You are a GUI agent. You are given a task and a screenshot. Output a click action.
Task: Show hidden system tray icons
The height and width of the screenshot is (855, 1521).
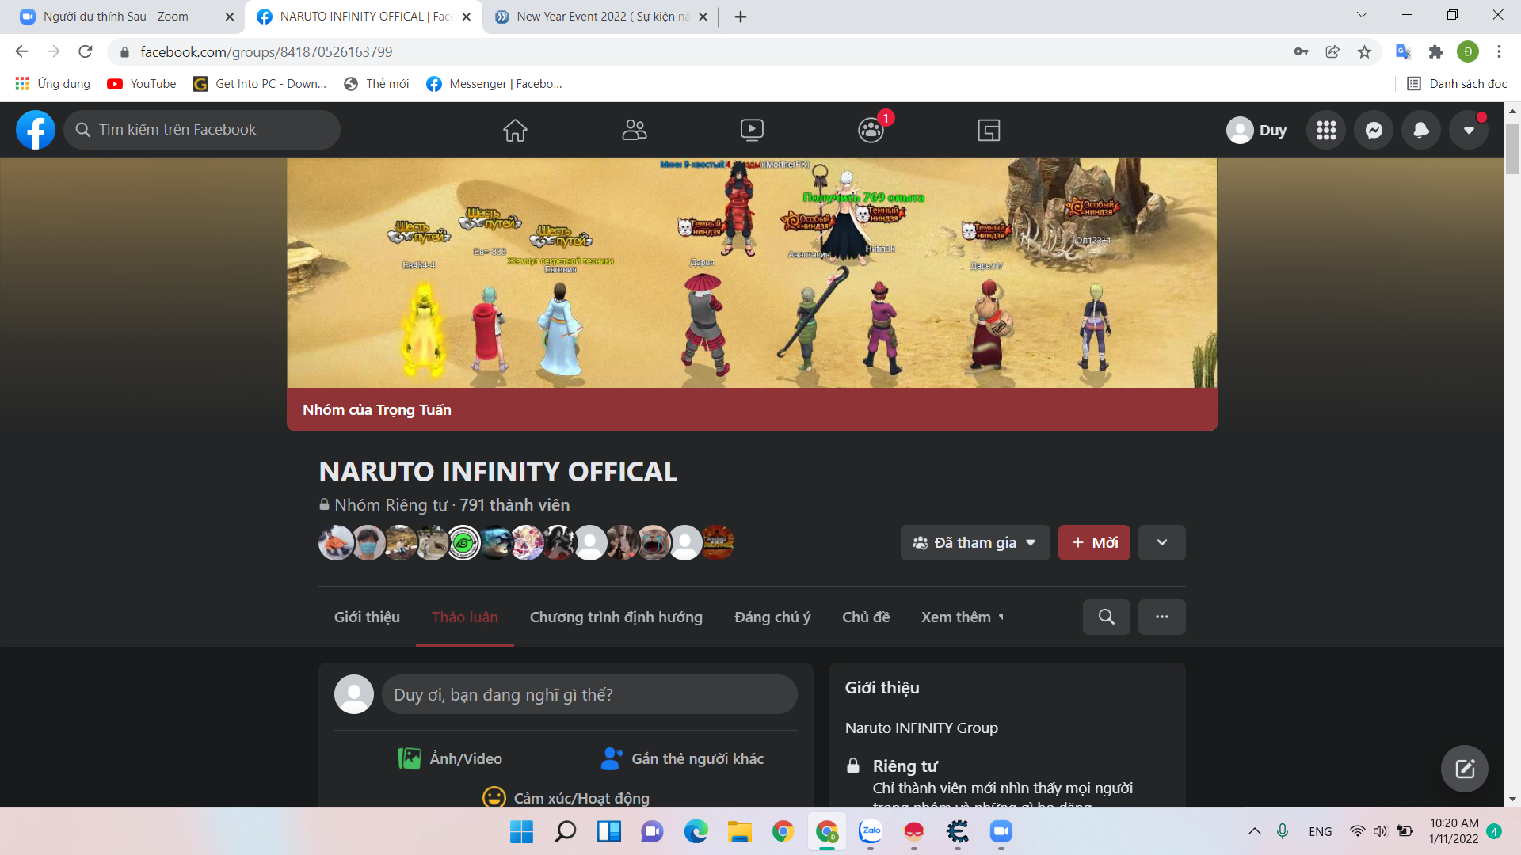point(1255,831)
